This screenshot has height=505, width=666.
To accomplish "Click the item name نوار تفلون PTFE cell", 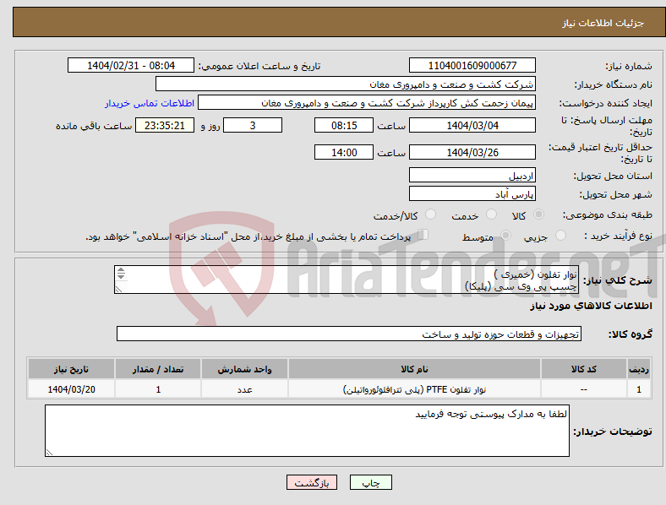I will pos(414,389).
